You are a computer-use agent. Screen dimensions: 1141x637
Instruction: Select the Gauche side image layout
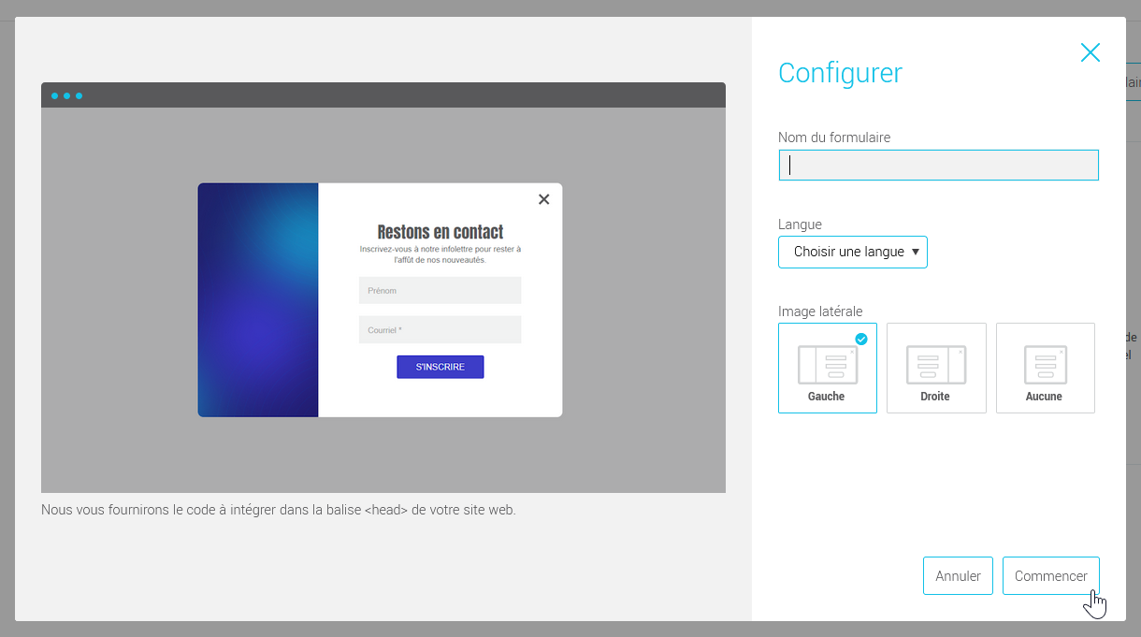[827, 368]
